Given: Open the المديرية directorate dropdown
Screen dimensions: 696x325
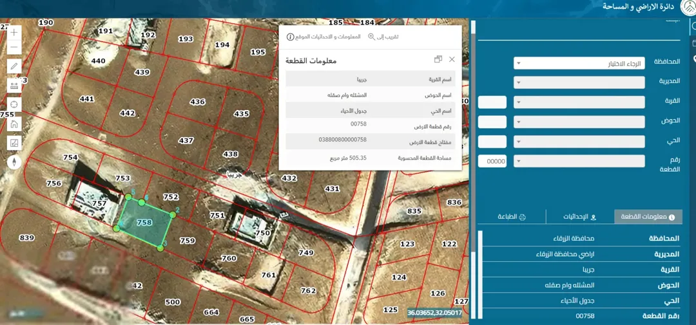Looking at the screenshot, I should pos(579,82).
